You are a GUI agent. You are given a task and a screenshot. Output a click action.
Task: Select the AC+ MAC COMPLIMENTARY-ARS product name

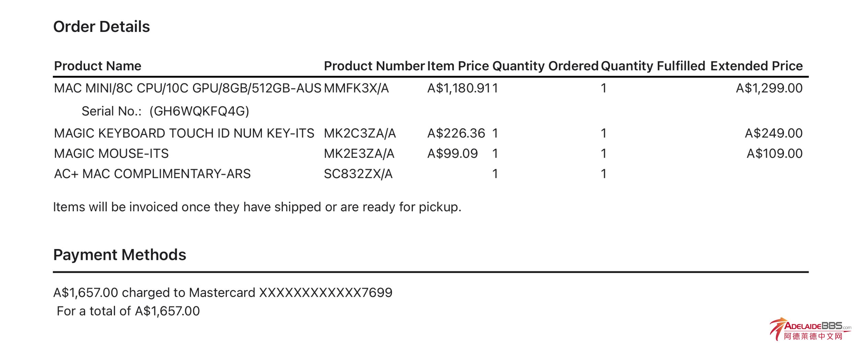tap(152, 174)
